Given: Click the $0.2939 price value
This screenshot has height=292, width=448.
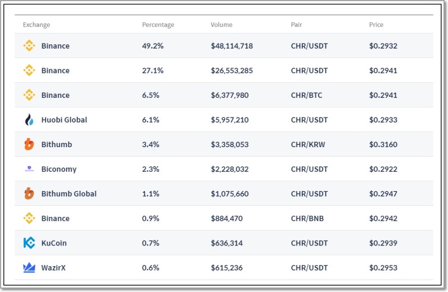Looking at the screenshot, I should 383,243.
